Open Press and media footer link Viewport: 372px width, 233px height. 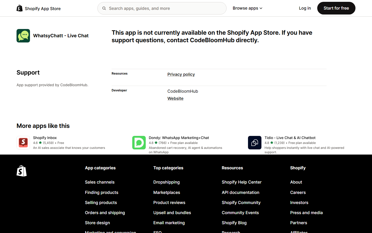306,213
